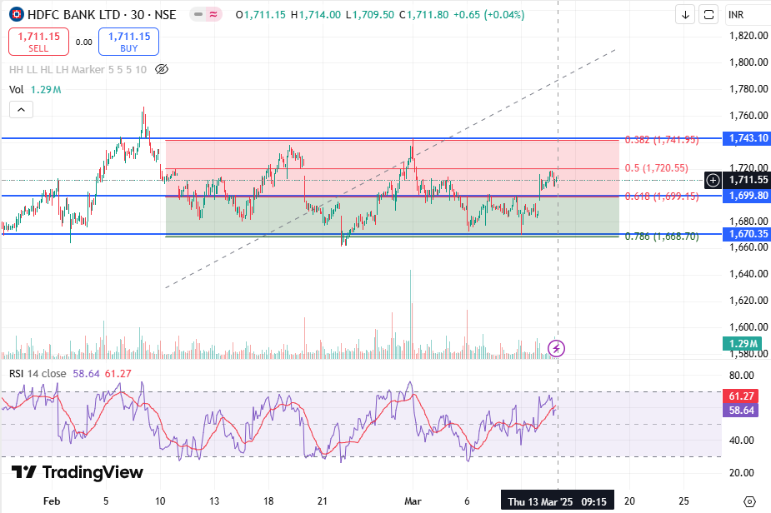Select the Vol 1.29 M indicator label
The height and width of the screenshot is (513, 771).
35,89
